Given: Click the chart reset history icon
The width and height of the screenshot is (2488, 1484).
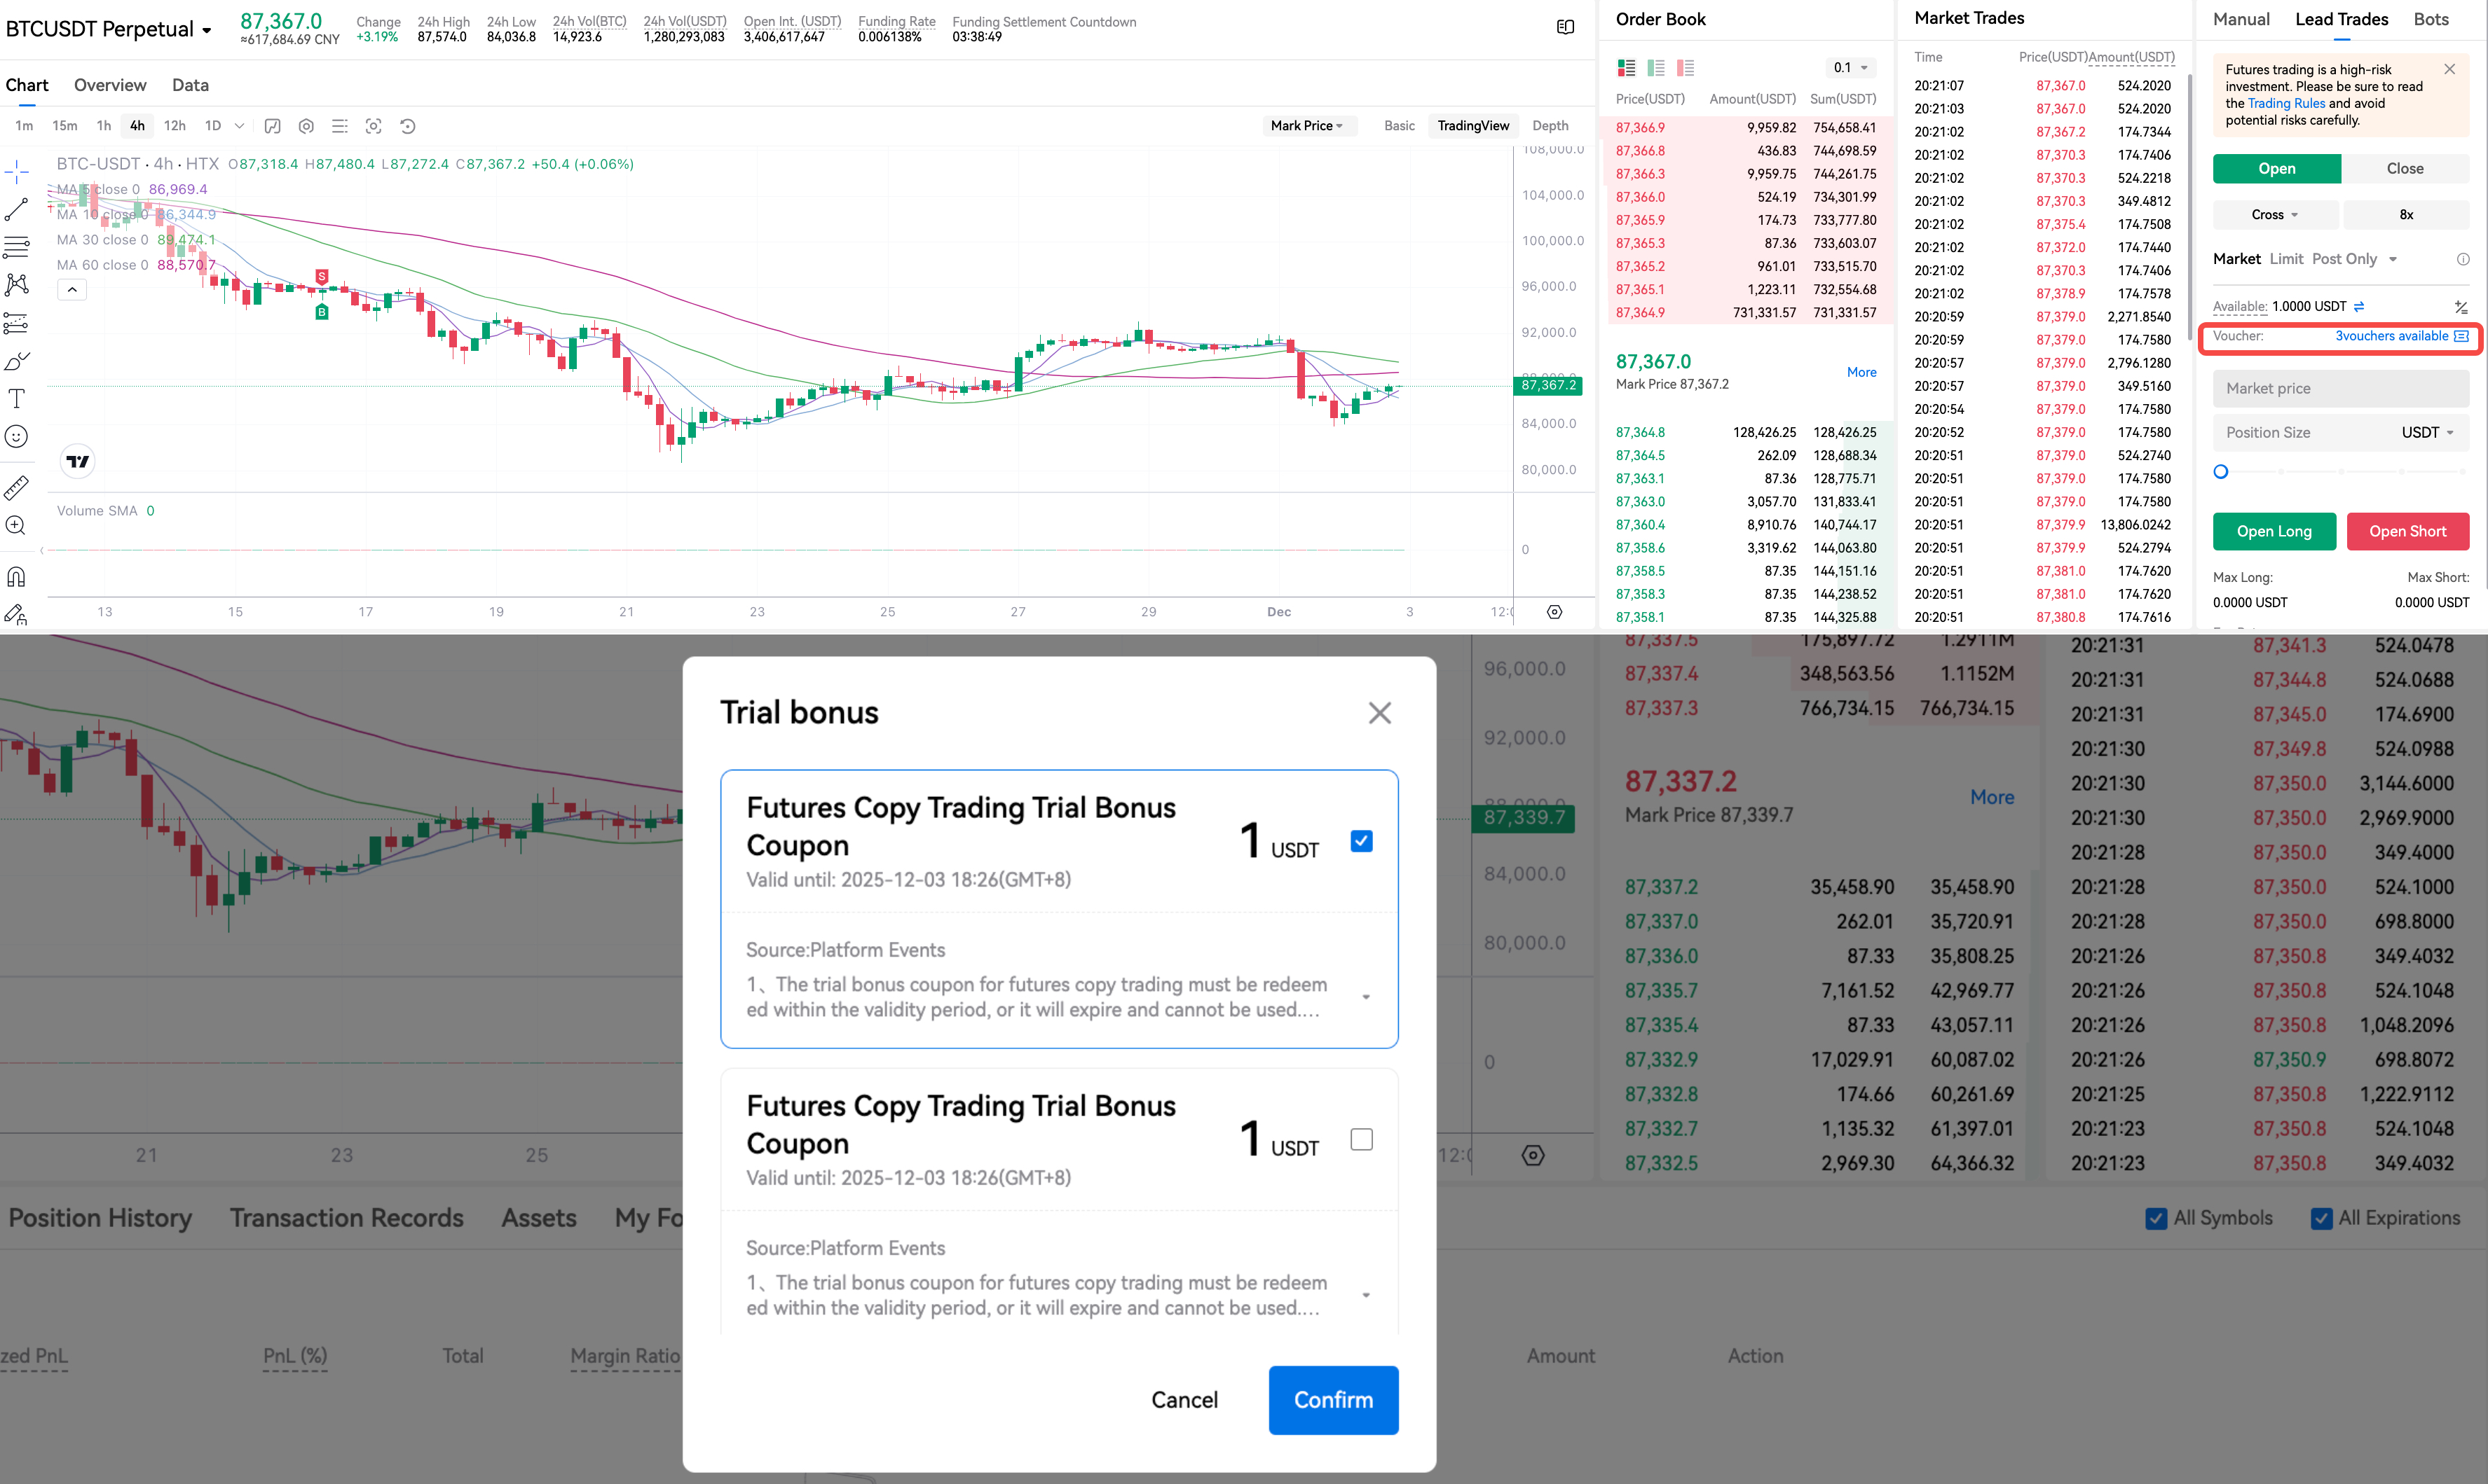Looking at the screenshot, I should point(407,126).
